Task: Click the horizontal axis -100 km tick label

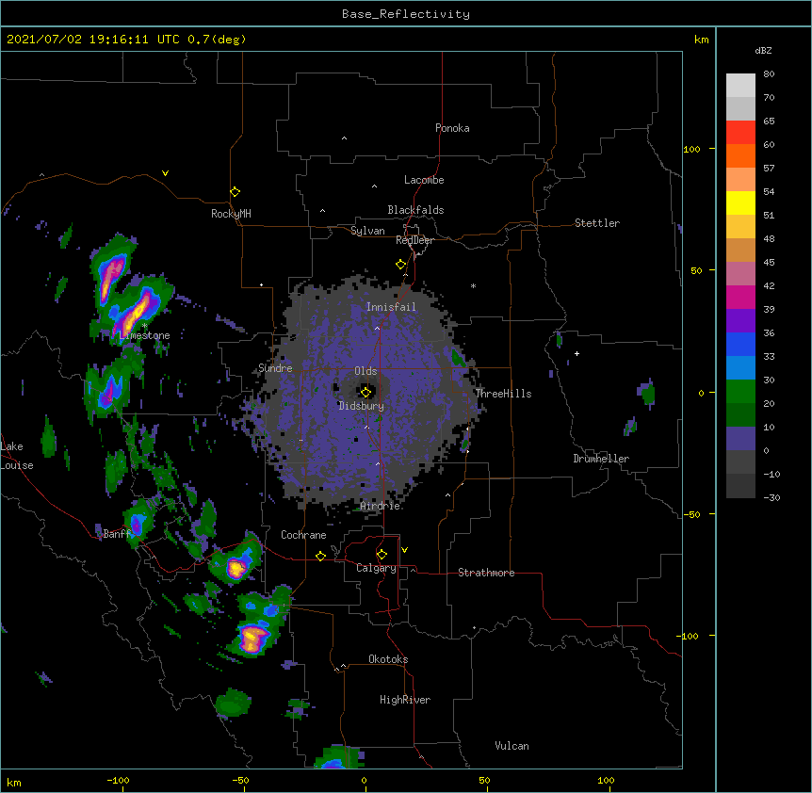Action: (118, 780)
